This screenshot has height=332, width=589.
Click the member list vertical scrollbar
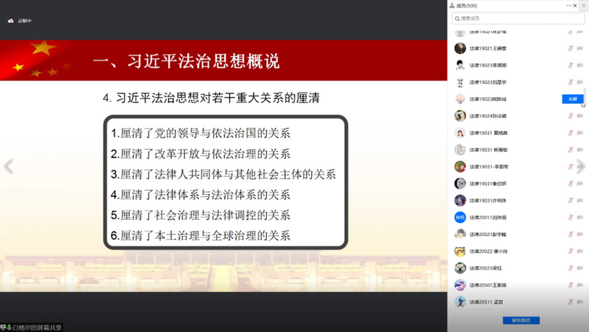[x=586, y=97]
